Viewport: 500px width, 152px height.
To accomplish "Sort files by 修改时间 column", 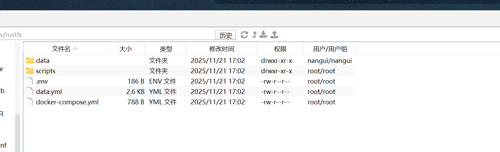I will coord(221,49).
